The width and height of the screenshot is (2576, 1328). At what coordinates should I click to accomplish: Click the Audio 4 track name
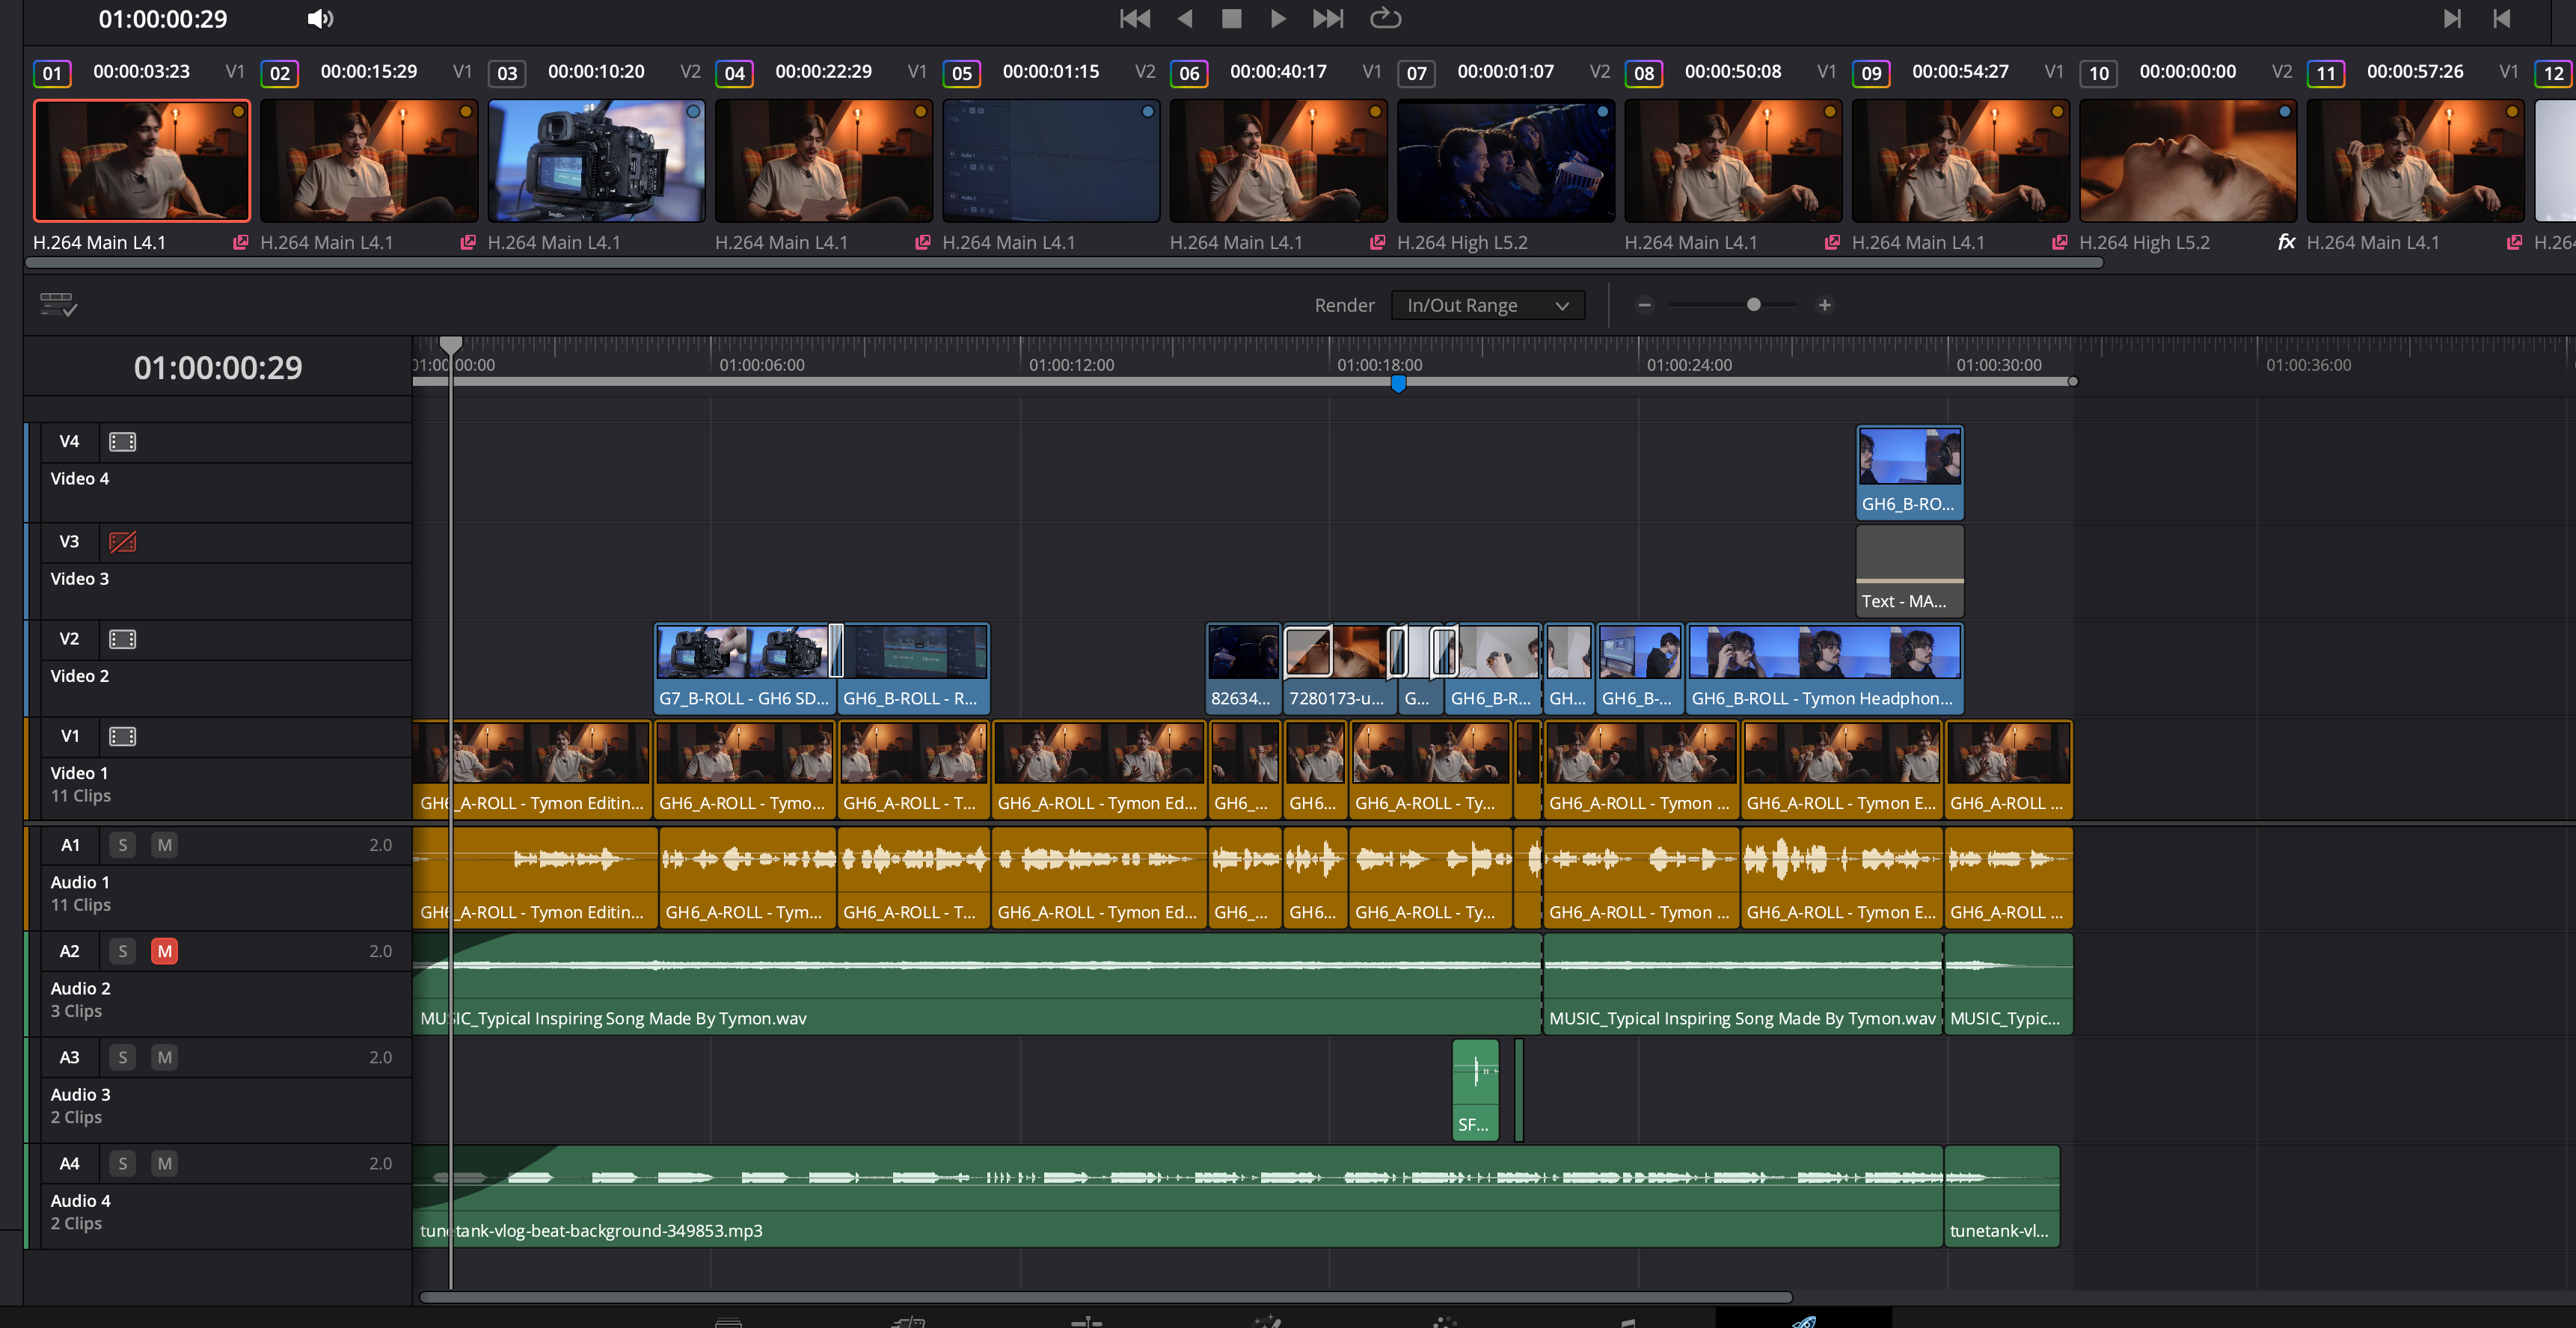tap(80, 1200)
